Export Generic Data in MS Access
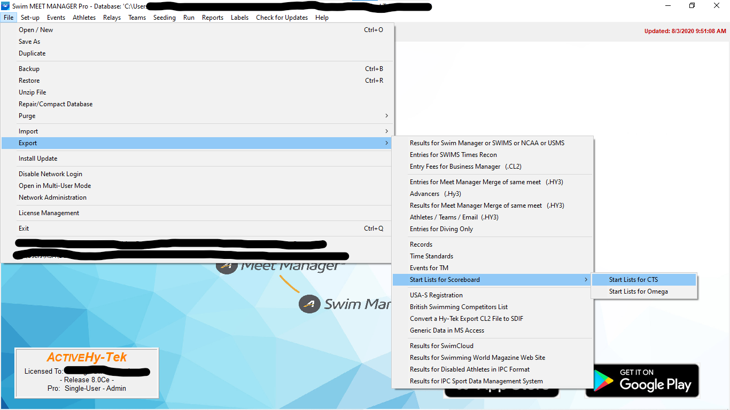Screen dimensions: 730x410 click(493, 330)
